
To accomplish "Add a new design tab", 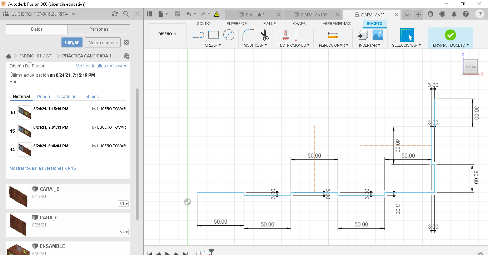I will tap(418, 15).
